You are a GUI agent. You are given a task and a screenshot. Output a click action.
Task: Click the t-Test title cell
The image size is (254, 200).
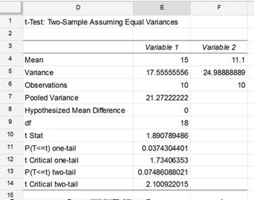pyautogui.click(x=101, y=22)
